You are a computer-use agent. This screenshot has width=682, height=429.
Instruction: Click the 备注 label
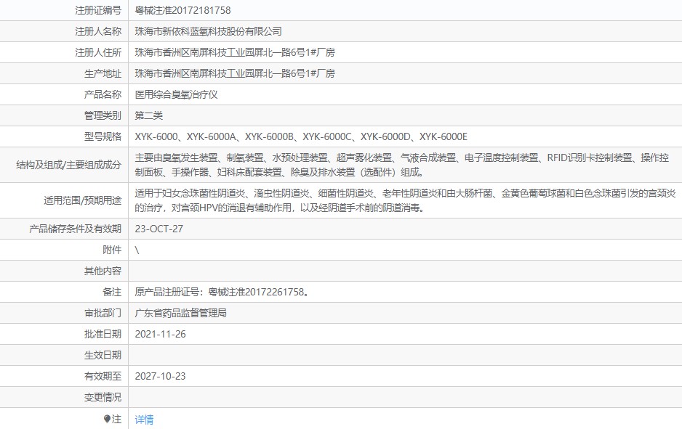pyautogui.click(x=112, y=292)
